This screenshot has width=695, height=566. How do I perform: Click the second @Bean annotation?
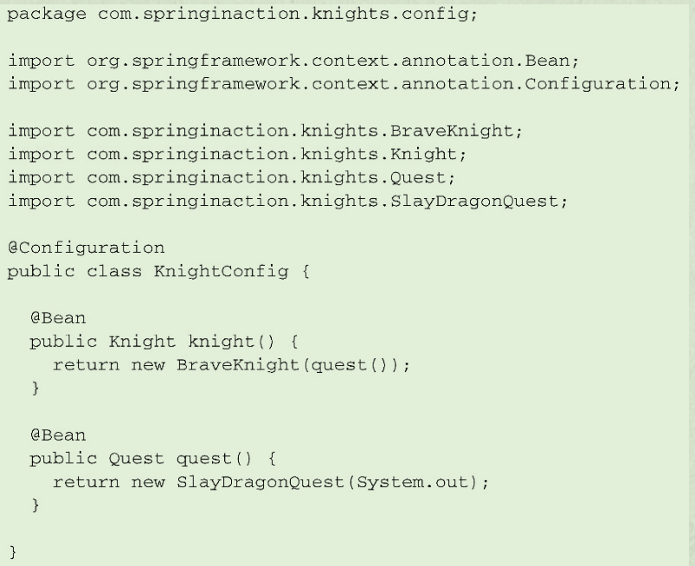pyautogui.click(x=58, y=435)
